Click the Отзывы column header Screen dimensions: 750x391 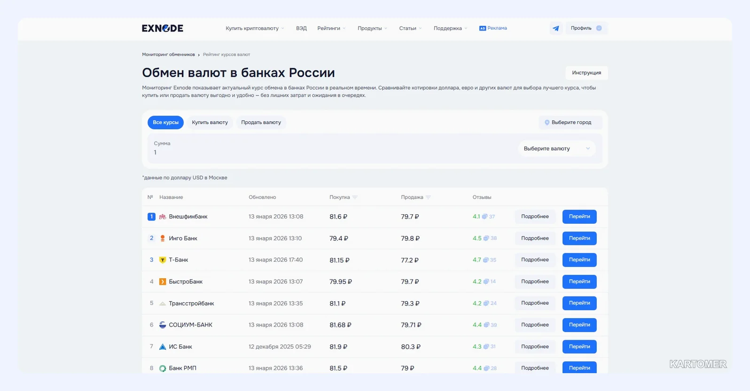482,197
